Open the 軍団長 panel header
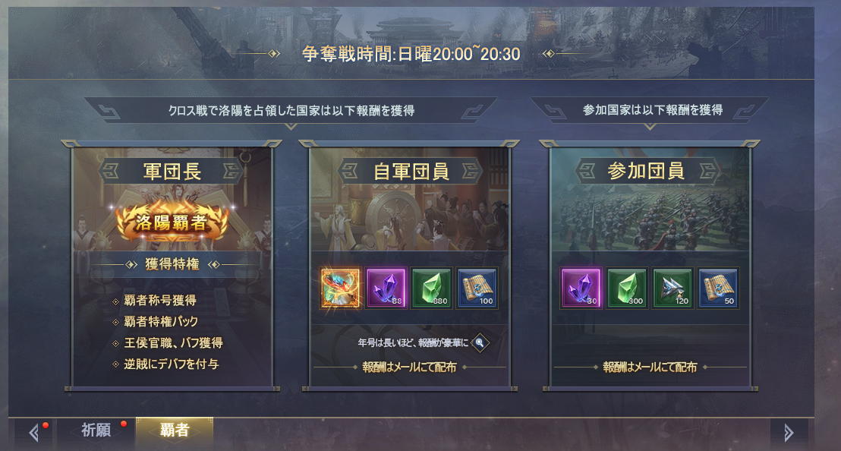The width and height of the screenshot is (841, 451). pyautogui.click(x=172, y=172)
